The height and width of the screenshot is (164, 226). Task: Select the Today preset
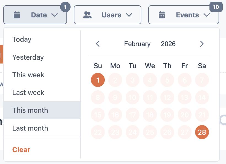coord(22,39)
